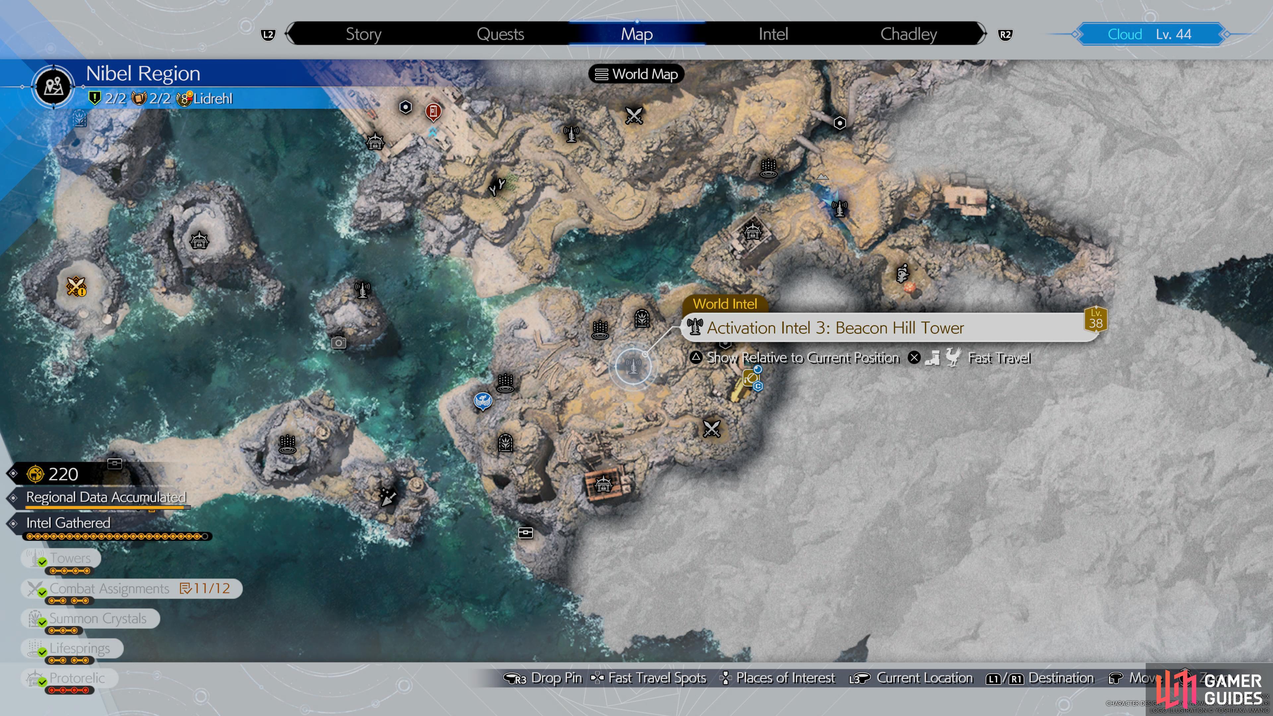Click Show Relative to Current Position
The height and width of the screenshot is (716, 1273).
[x=795, y=357]
